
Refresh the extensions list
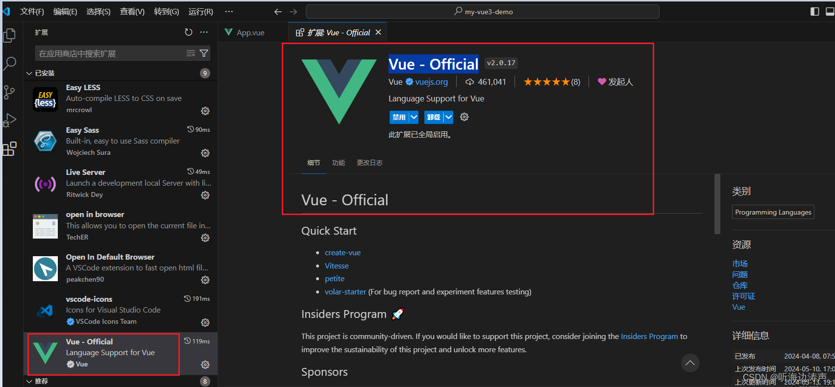pos(189,32)
